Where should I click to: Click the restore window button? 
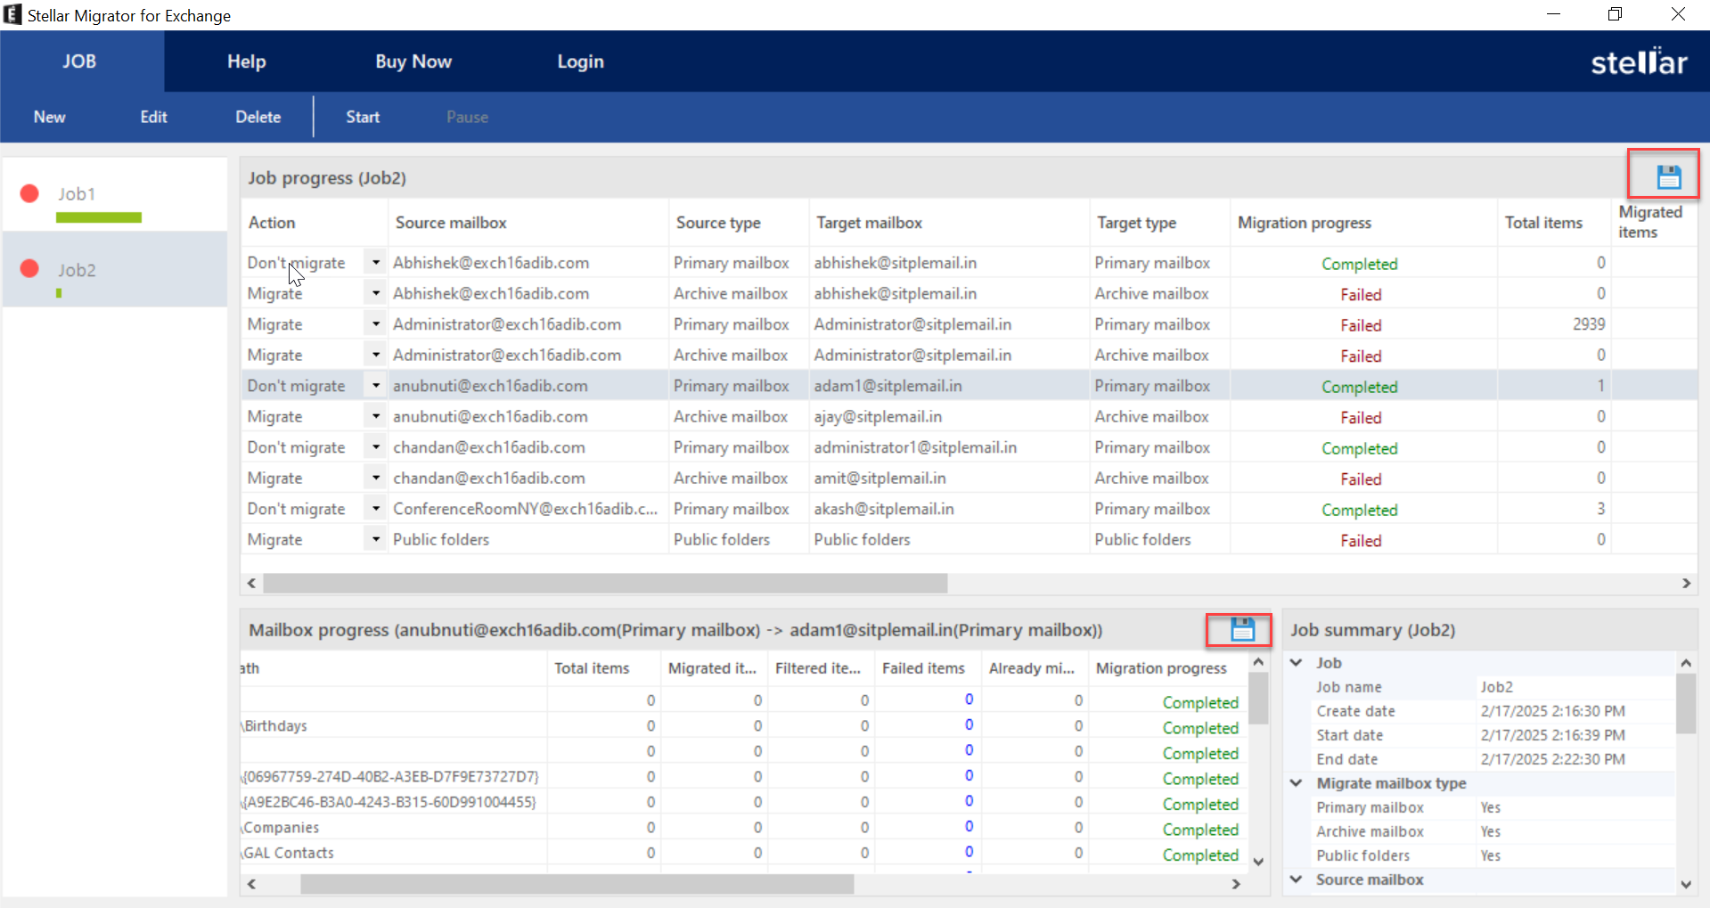pos(1615,14)
